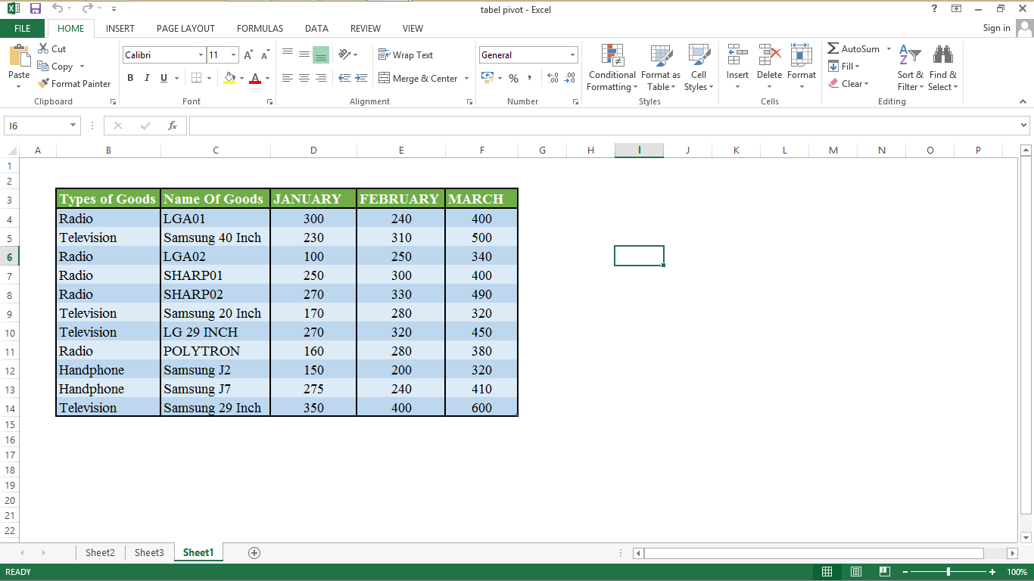Viewport: 1034px width, 581px height.
Task: Toggle Underline formatting
Action: tap(162, 78)
